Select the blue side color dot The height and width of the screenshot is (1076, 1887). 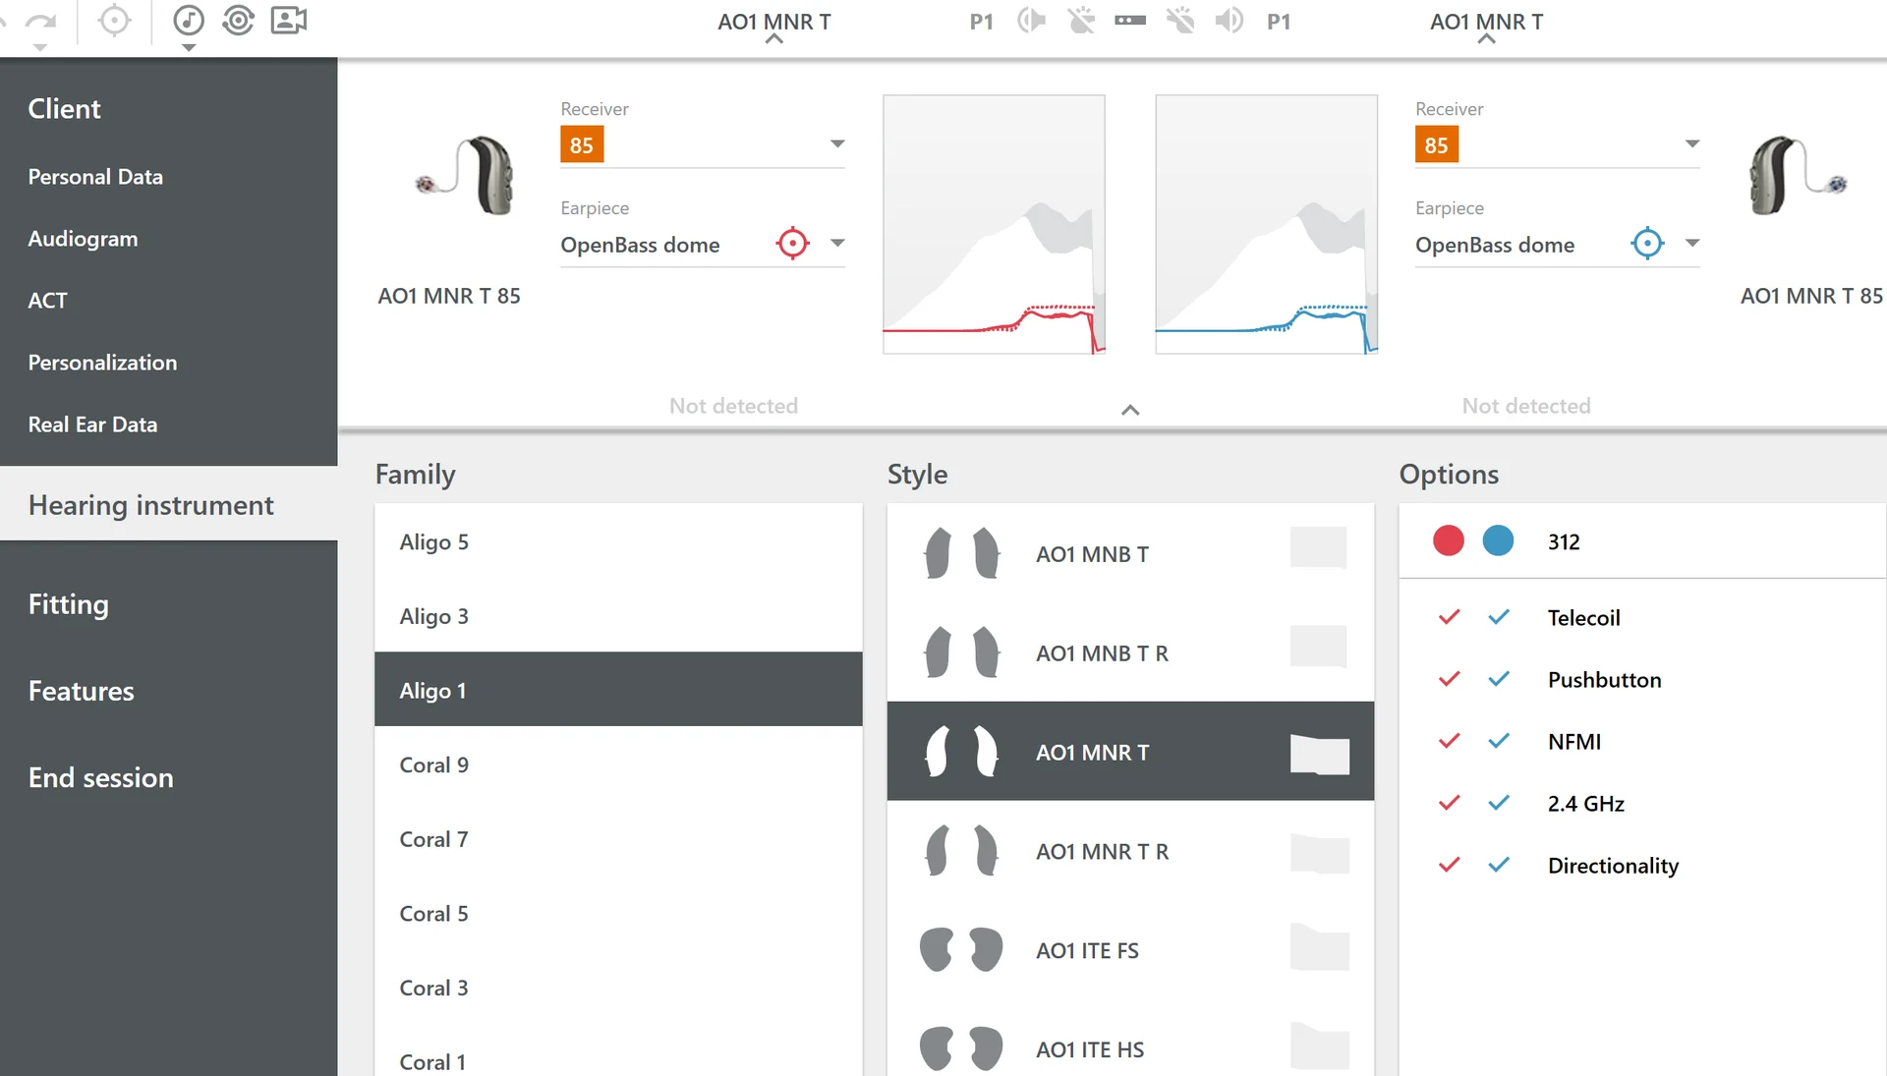1498,540
